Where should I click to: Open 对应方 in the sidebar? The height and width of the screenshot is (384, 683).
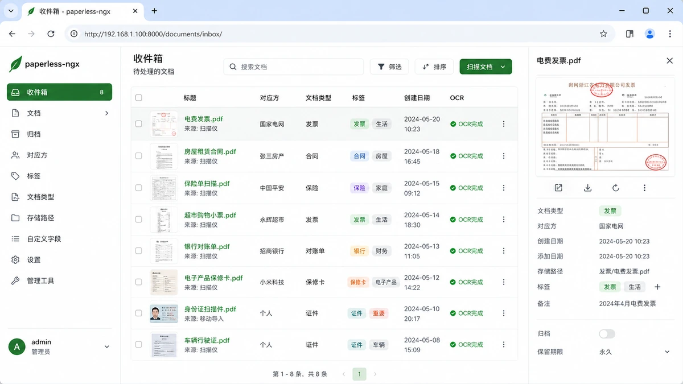(59, 155)
